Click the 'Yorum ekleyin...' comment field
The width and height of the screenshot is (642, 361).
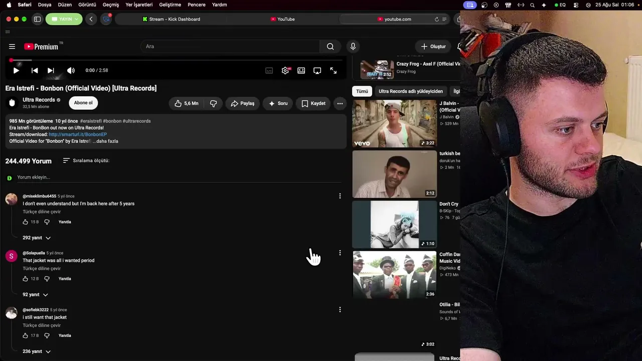coord(179,177)
